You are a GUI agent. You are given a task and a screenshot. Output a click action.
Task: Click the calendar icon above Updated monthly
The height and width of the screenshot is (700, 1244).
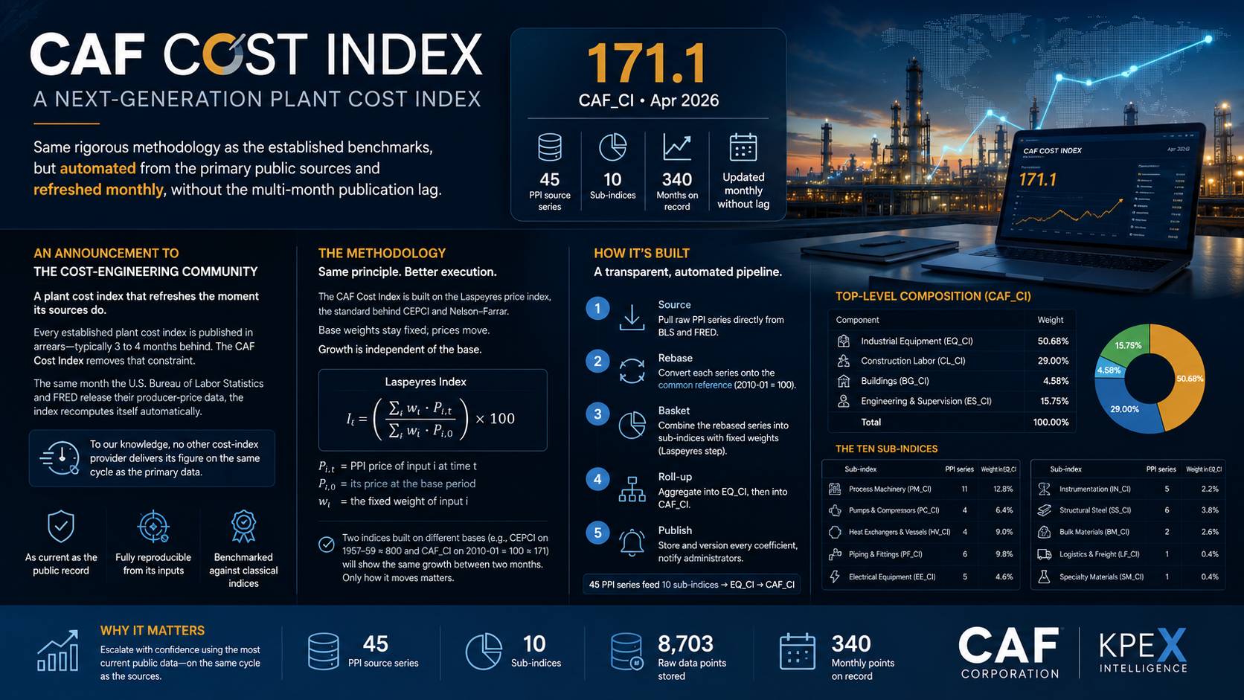[x=743, y=147]
